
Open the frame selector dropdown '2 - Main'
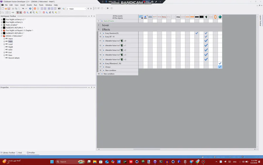pos(76,9)
